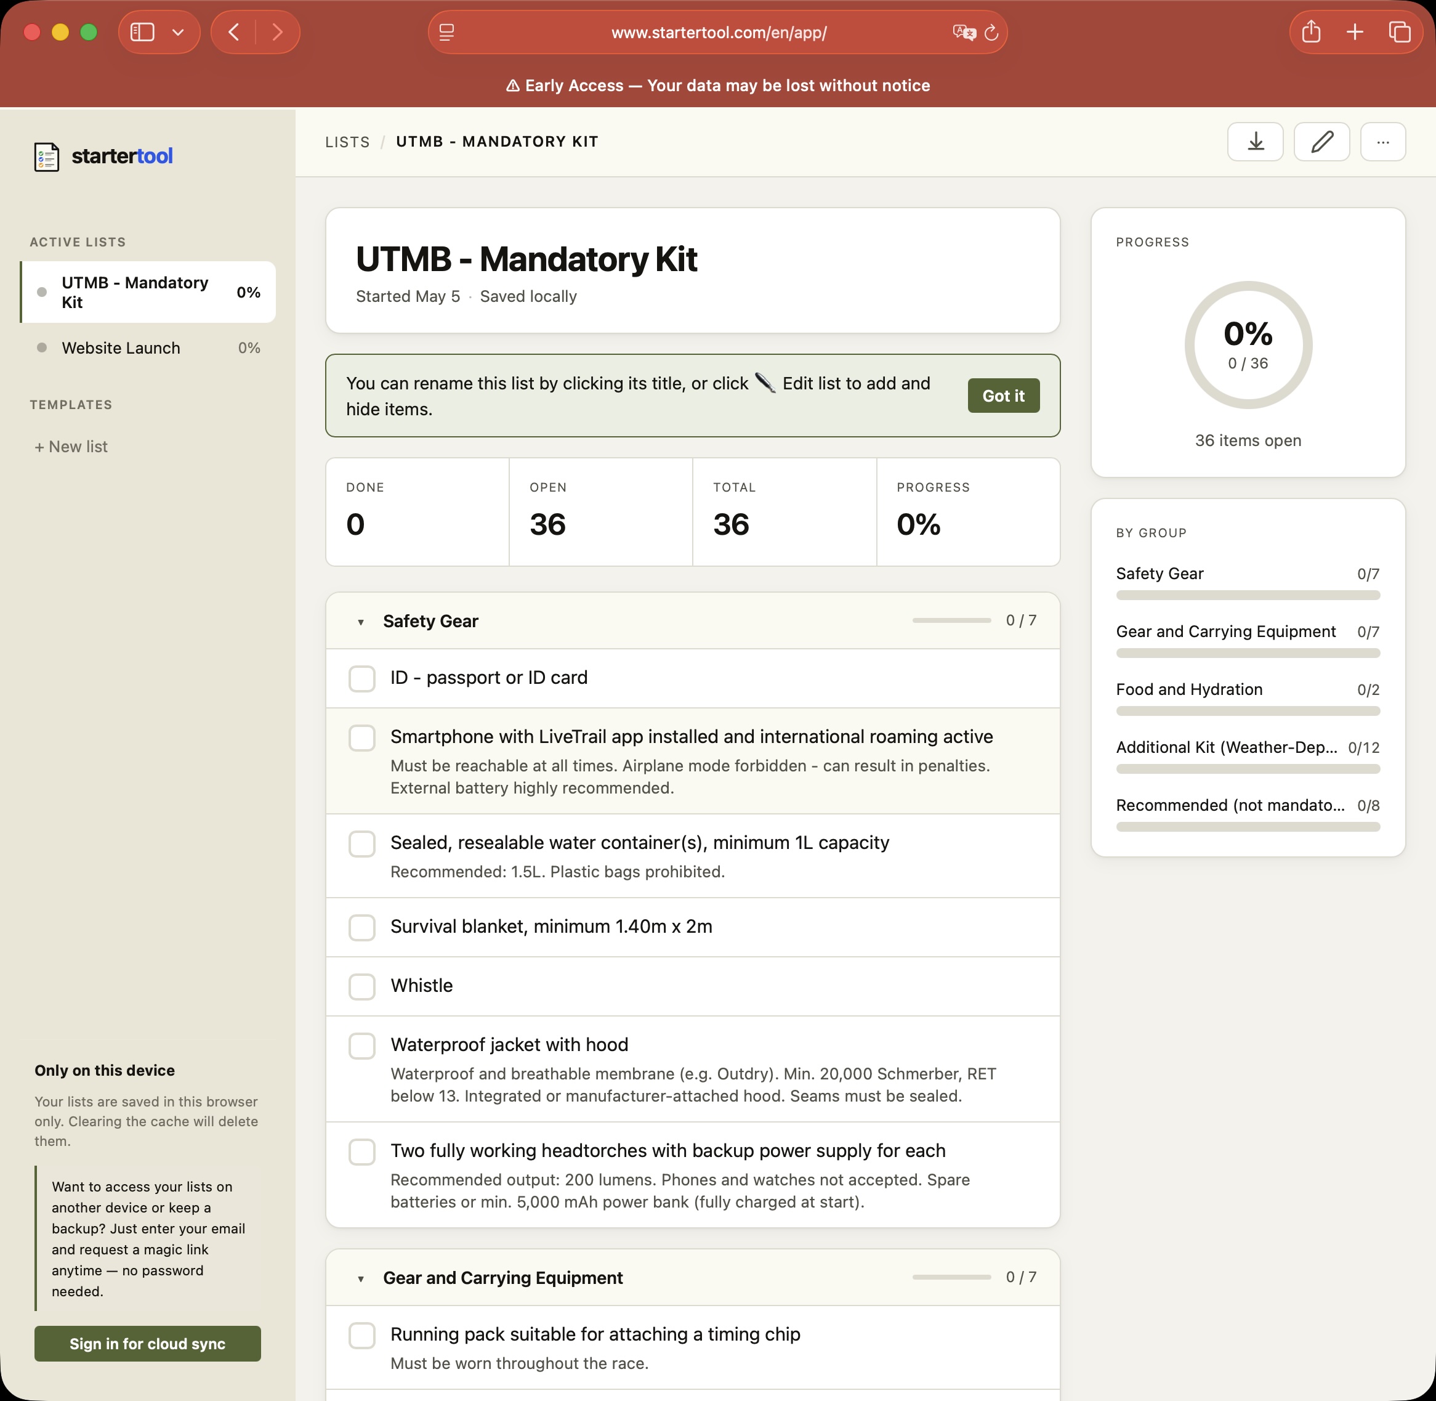
Task: Go forward with the browser forward arrow
Action: pyautogui.click(x=277, y=33)
